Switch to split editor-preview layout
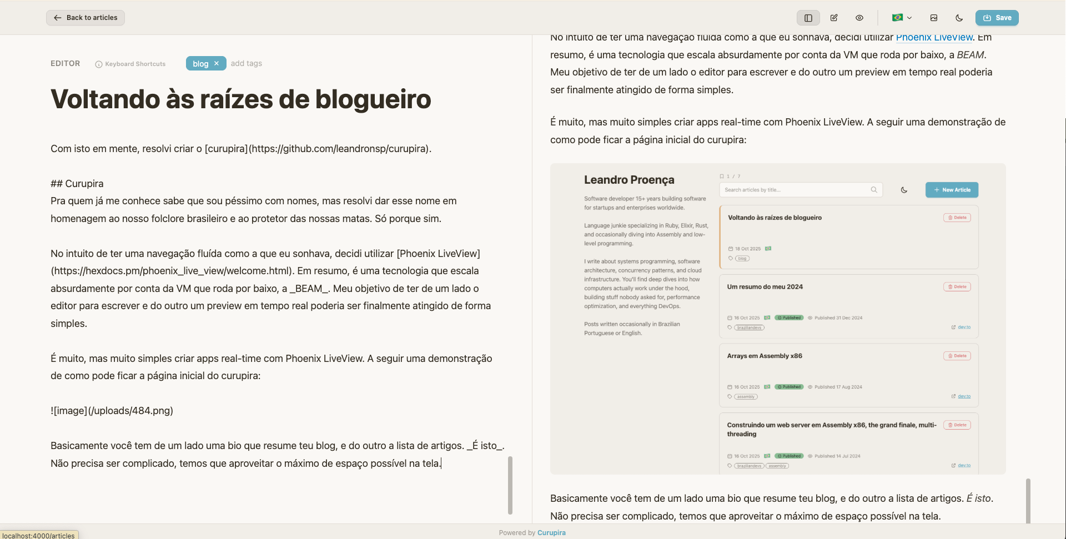 click(x=808, y=18)
